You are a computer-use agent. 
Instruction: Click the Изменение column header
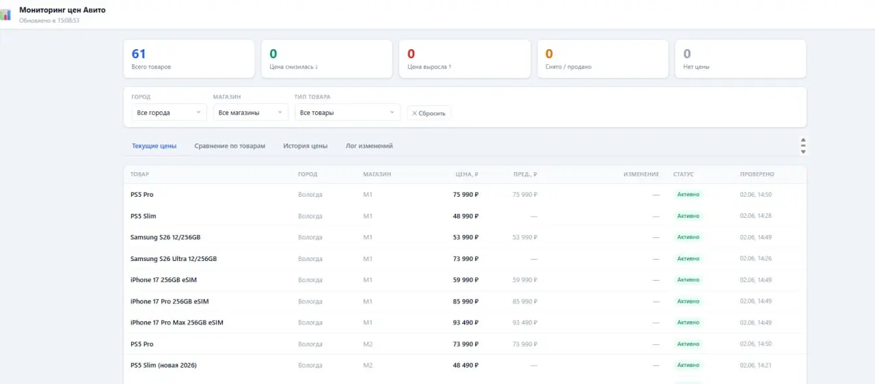pos(641,174)
